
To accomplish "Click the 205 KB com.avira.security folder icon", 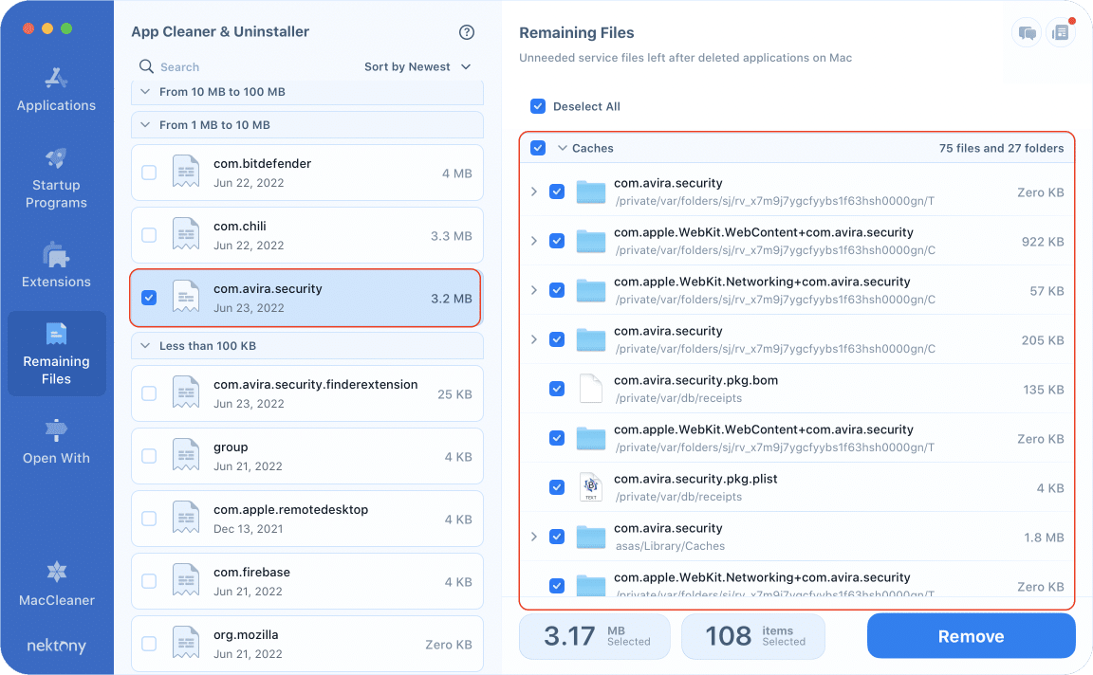I will [x=591, y=339].
